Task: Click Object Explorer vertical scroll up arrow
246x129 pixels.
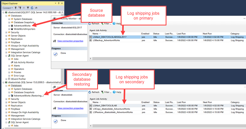Action: click(x=63, y=12)
